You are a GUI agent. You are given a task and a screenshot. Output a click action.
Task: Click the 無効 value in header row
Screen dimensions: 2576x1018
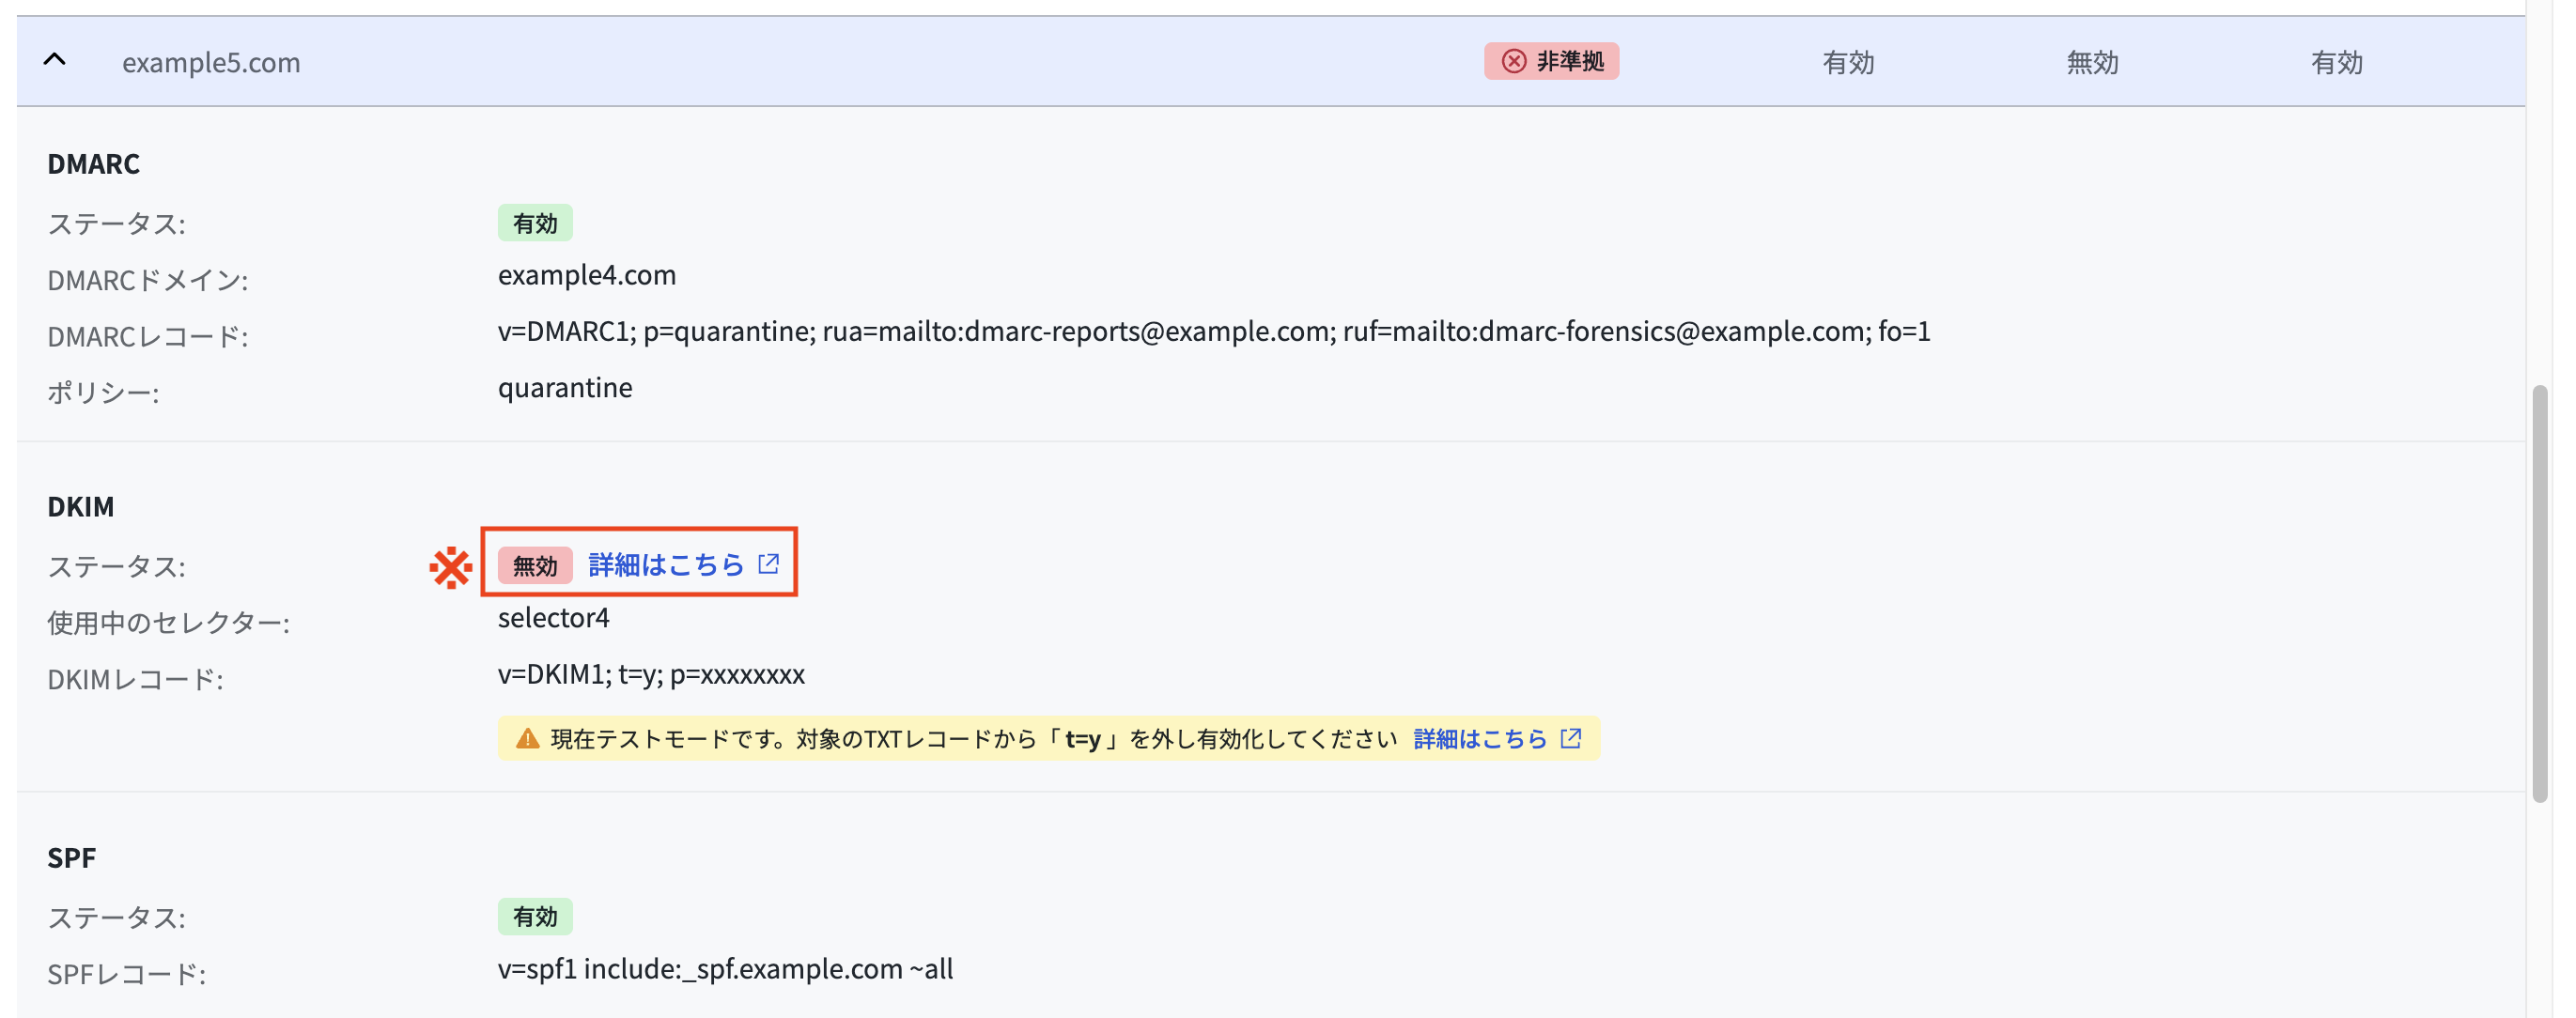point(2093,62)
